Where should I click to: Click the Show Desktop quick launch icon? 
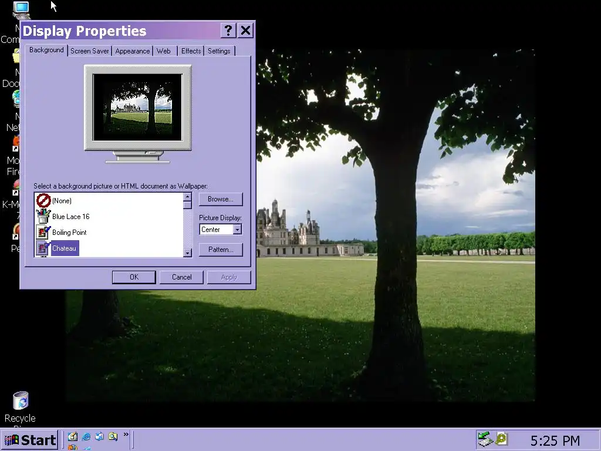tap(72, 436)
